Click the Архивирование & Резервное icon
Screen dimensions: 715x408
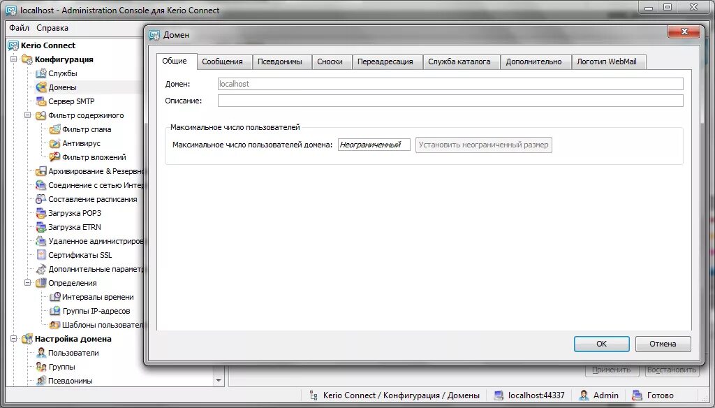point(41,171)
